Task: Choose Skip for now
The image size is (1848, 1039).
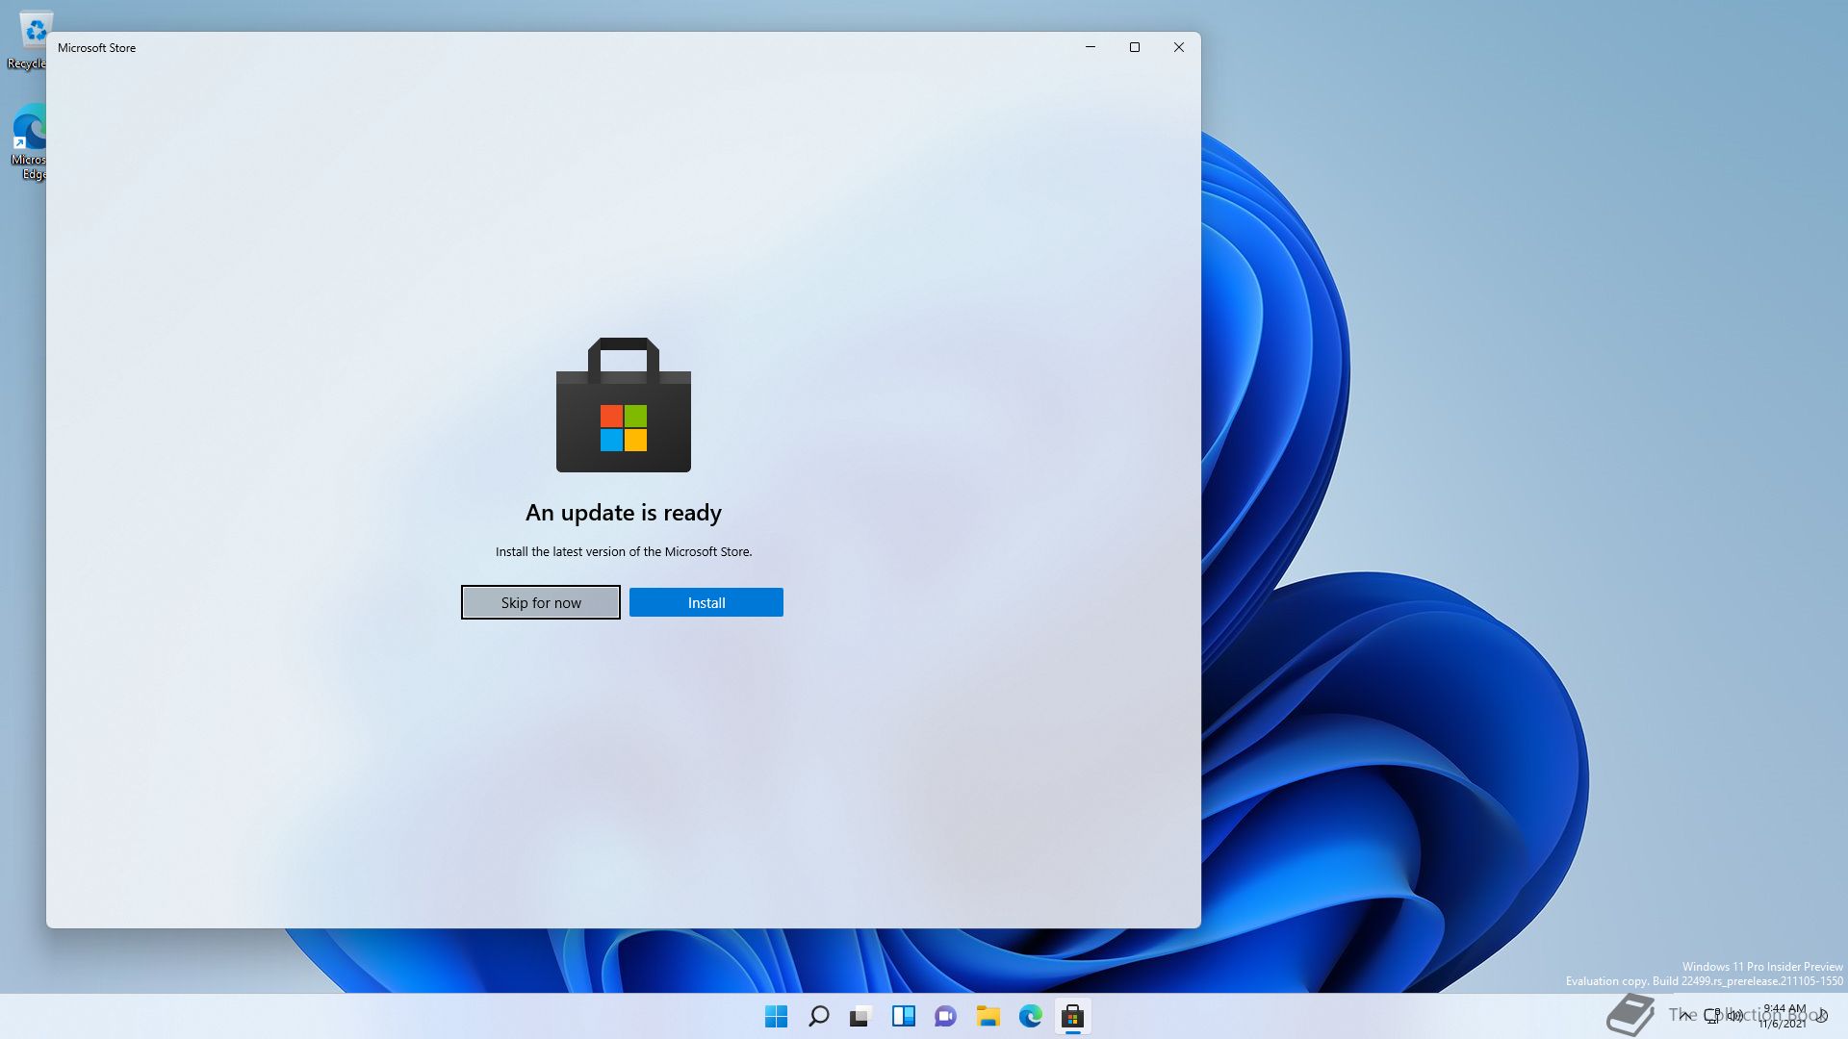Action: click(541, 602)
